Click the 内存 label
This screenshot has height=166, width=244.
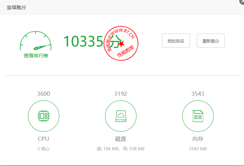(198, 139)
